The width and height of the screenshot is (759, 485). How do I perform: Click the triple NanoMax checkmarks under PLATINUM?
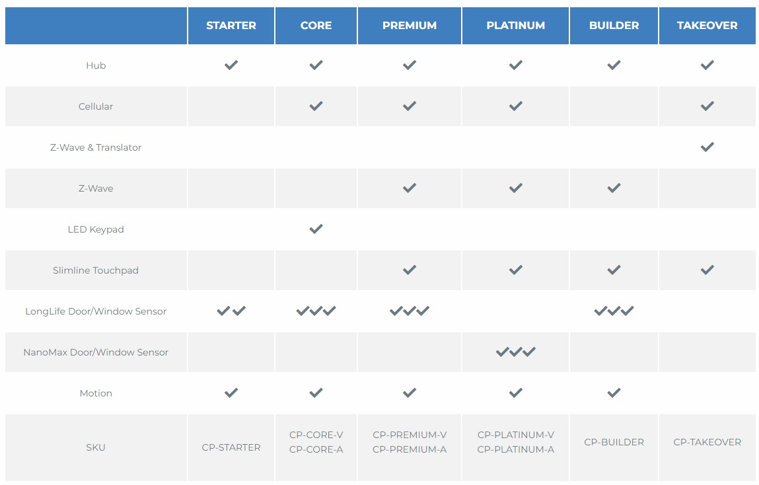(x=515, y=352)
